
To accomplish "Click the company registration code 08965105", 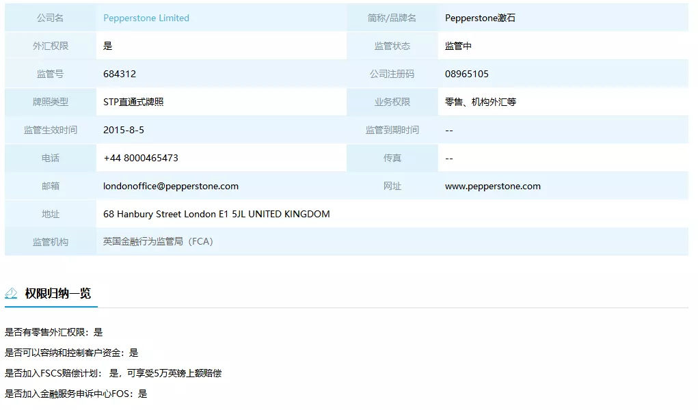I will point(467,74).
